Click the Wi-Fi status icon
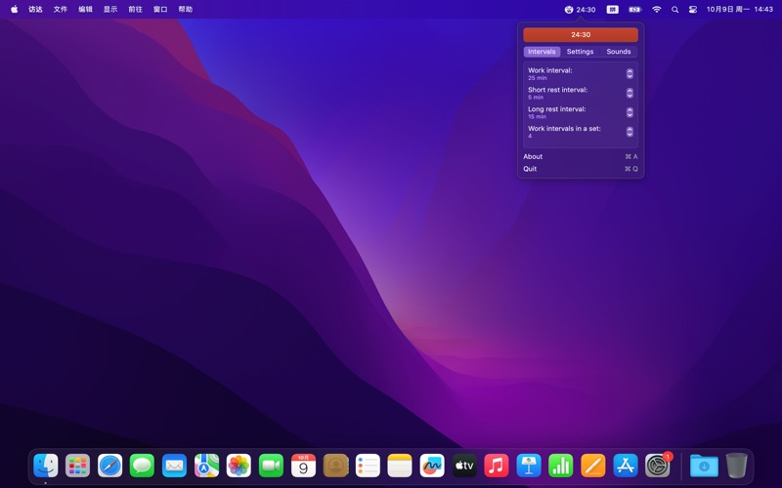 click(x=656, y=10)
